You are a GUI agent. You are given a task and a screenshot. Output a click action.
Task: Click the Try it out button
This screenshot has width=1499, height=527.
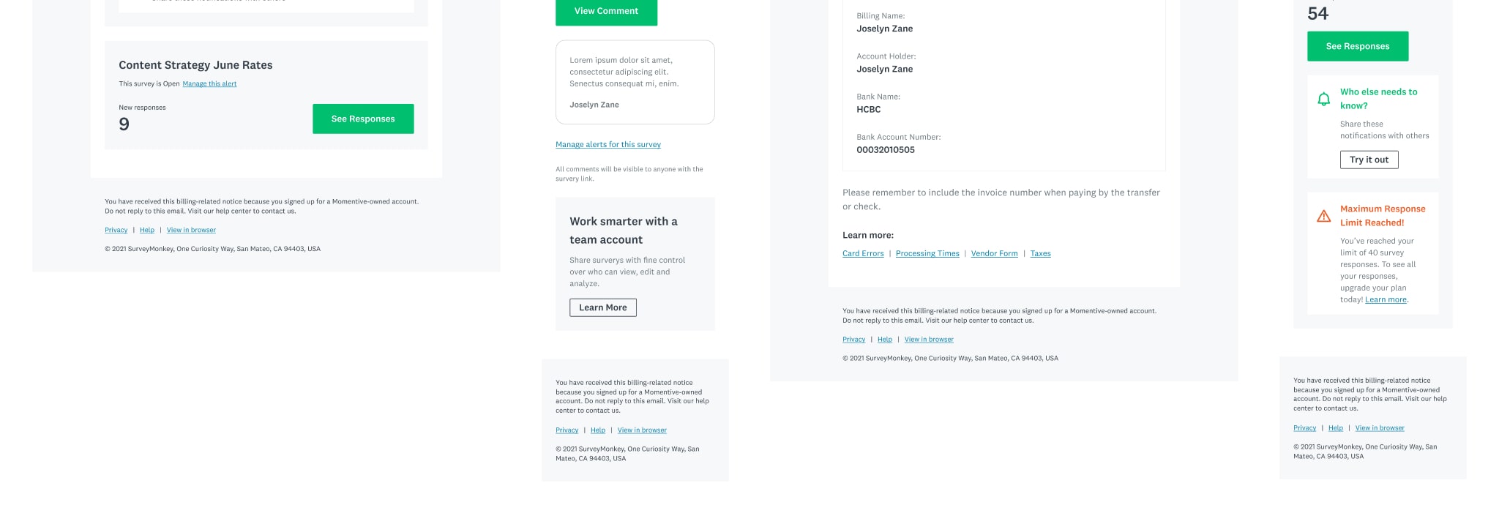point(1369,160)
